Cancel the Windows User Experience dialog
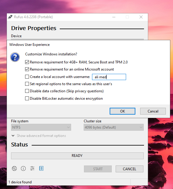173x189 pixels. 153,111
